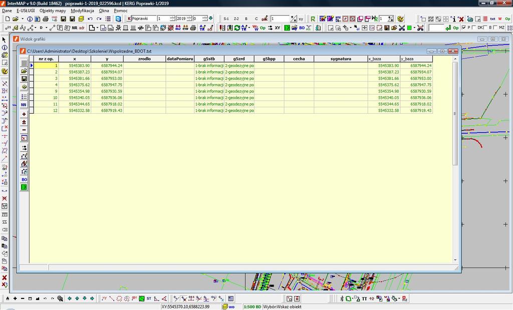The height and width of the screenshot is (310, 513).
Task: Click the red adr toolbar icon
Action: point(82,28)
